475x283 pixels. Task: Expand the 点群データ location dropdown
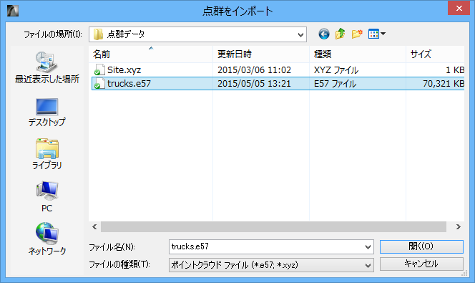click(x=300, y=34)
